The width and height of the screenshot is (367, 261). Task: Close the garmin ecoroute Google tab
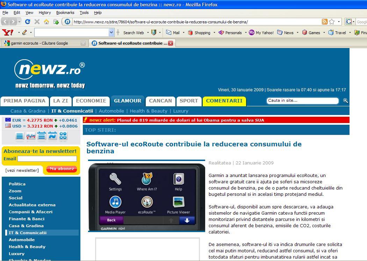point(83,43)
